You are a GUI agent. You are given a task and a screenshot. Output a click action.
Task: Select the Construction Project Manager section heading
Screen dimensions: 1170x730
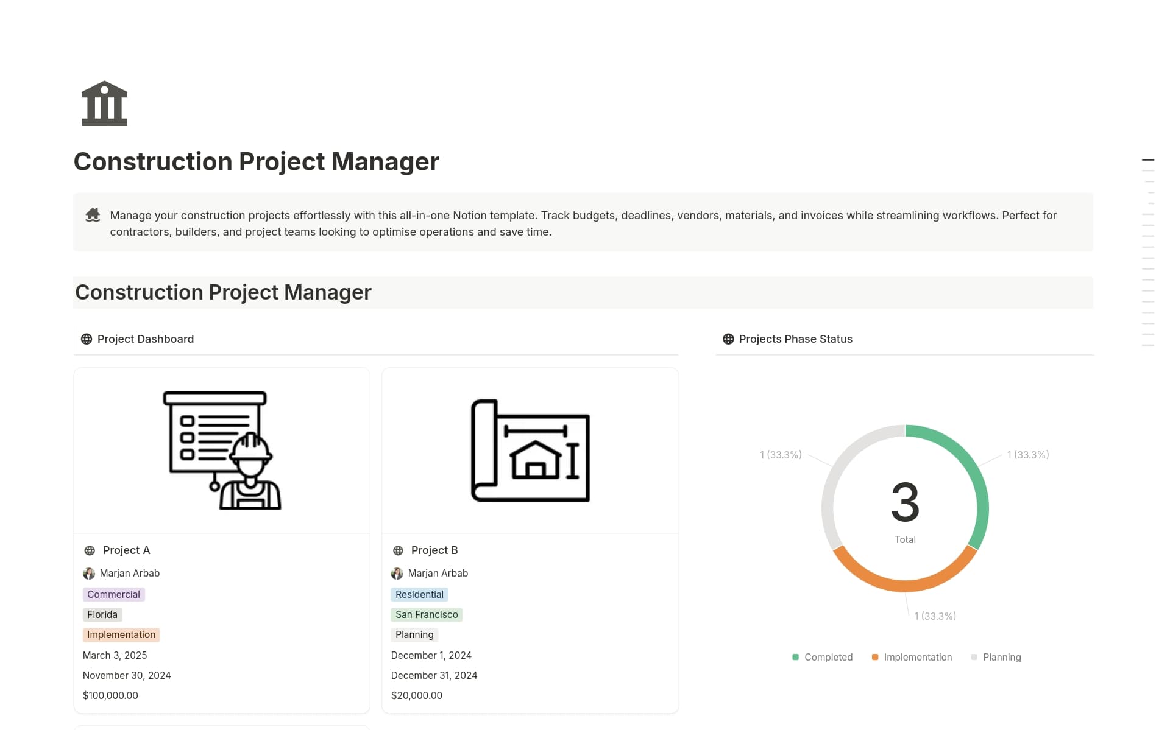click(x=223, y=292)
